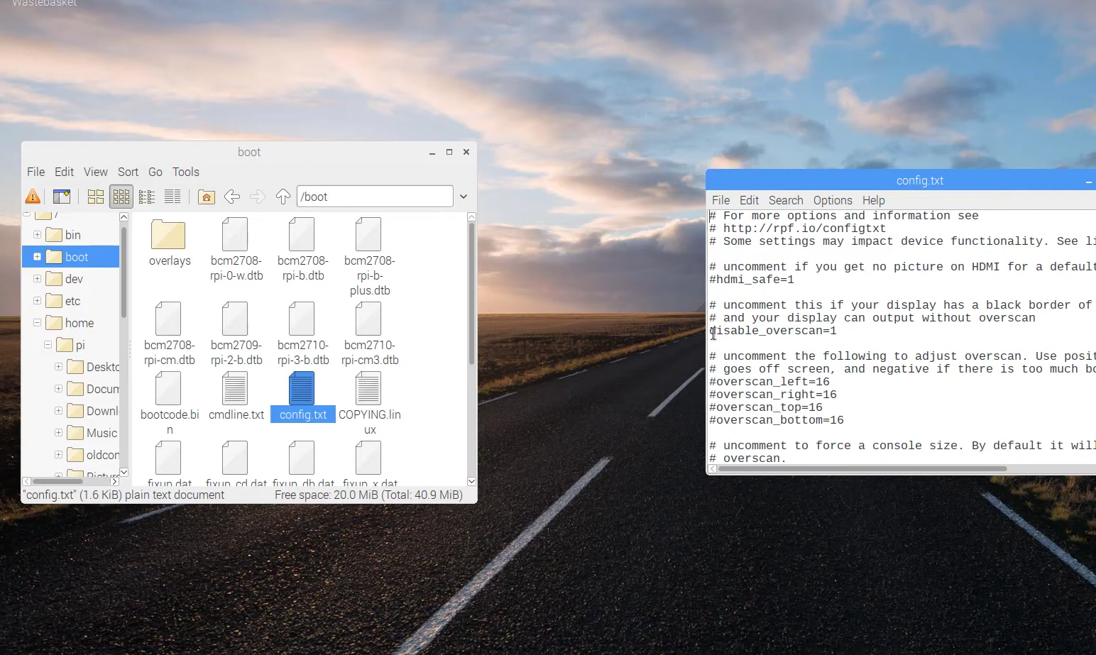Navigate back to previous folder
This screenshot has width=1096, height=655.
pyautogui.click(x=231, y=197)
